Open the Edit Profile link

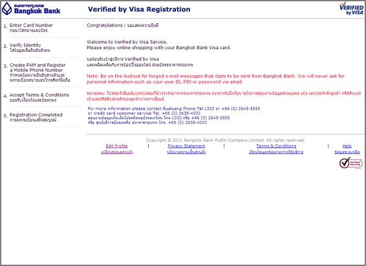tap(116, 146)
